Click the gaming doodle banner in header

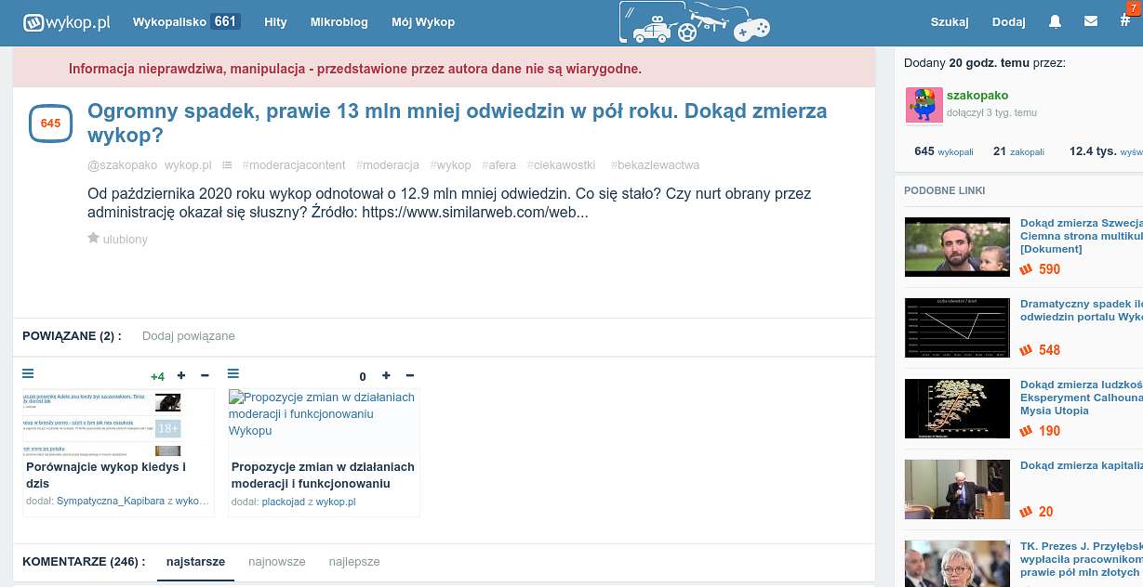pos(696,22)
